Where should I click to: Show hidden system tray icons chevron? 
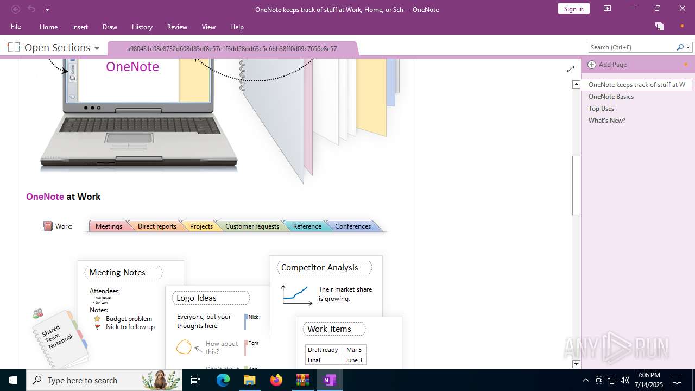coord(586,380)
